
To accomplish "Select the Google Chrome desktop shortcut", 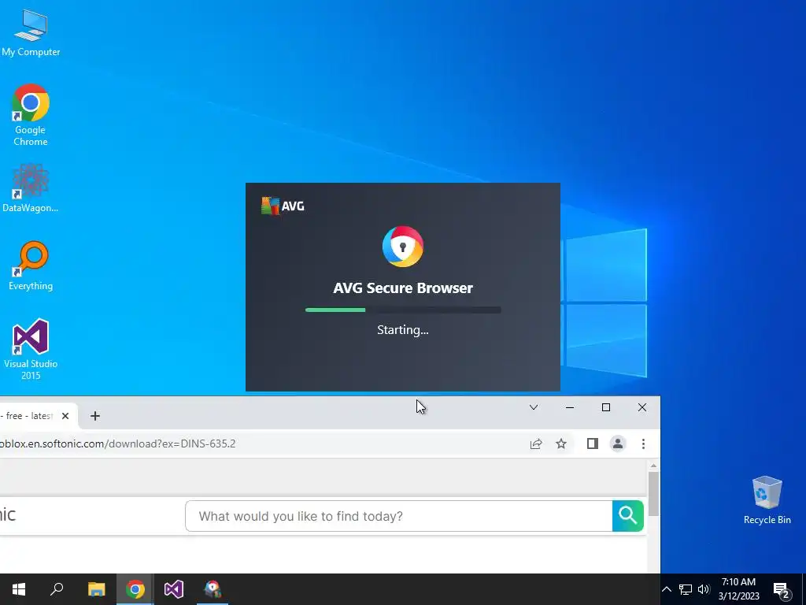I will pyautogui.click(x=31, y=115).
